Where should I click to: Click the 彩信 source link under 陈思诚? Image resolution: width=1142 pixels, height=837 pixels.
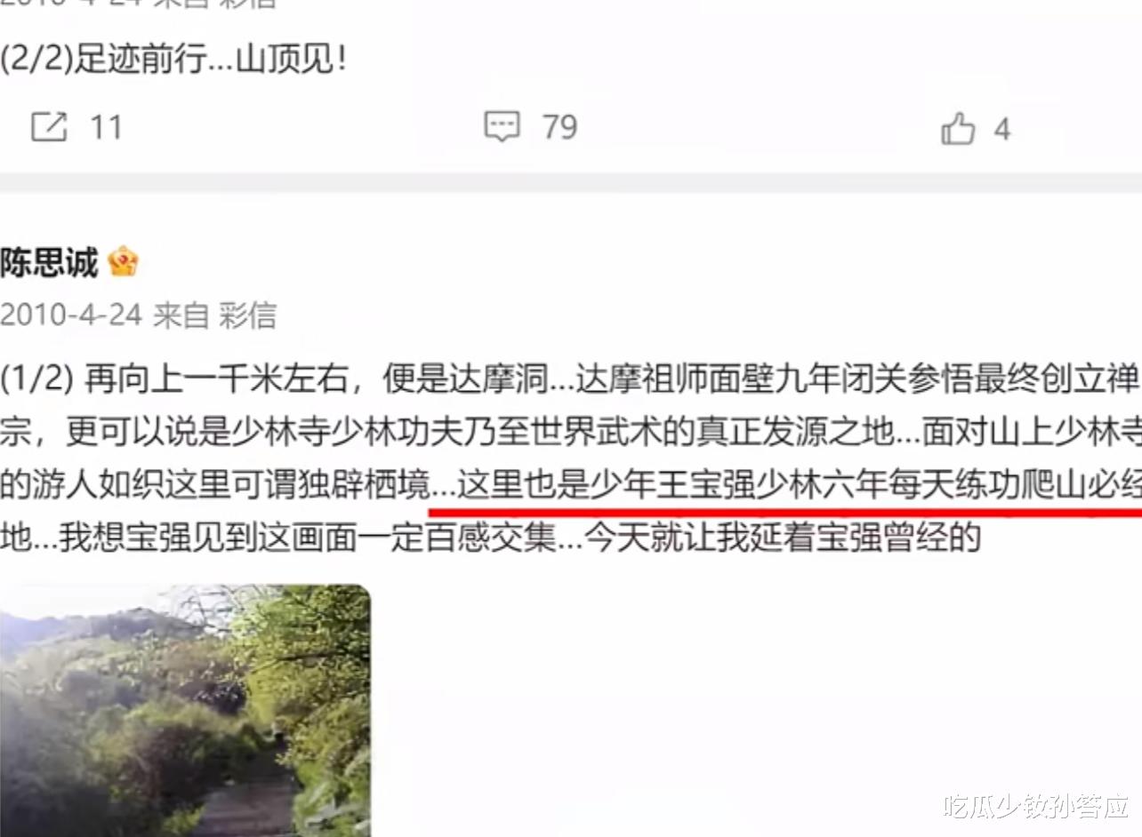click(248, 315)
